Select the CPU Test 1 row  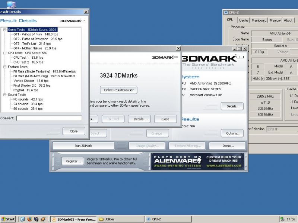28,58
